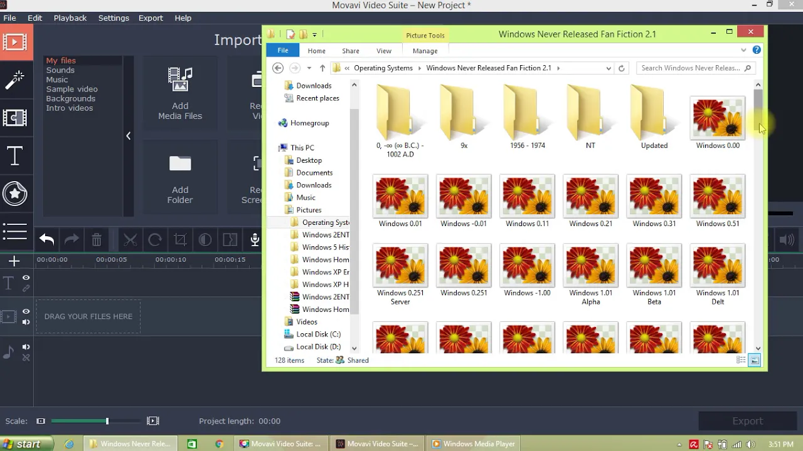
Task: Click the zoom out timeline scale icon
Action: [x=41, y=421]
